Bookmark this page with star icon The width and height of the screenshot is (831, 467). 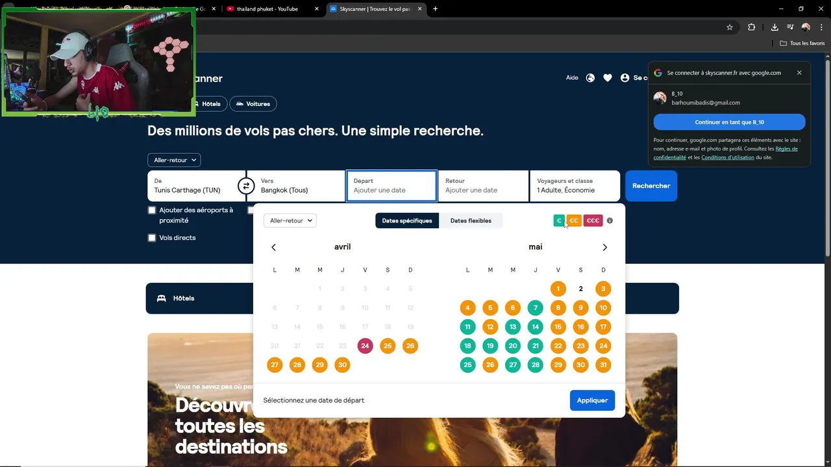(x=730, y=27)
